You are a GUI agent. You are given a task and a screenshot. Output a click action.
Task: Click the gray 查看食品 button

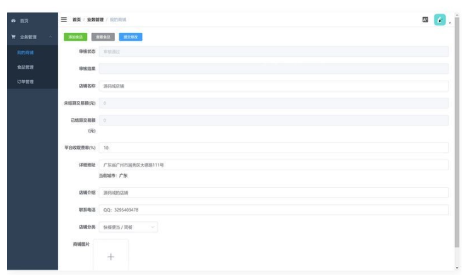(x=103, y=37)
